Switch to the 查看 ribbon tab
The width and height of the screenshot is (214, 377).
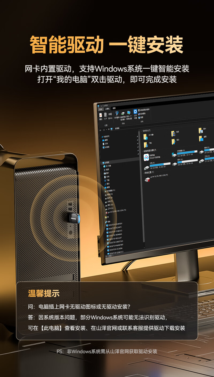[x=114, y=108]
